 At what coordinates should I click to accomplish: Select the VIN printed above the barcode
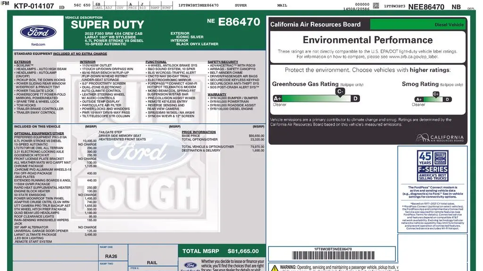[333, 249]
